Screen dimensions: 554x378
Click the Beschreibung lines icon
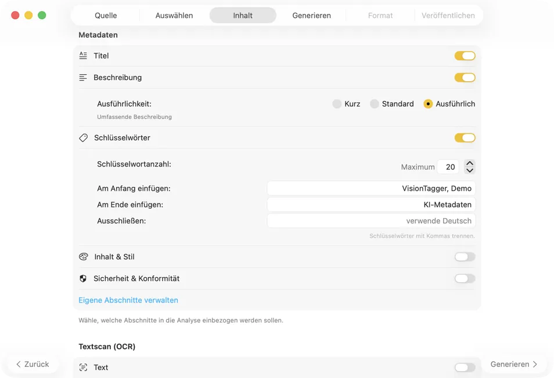(x=83, y=78)
